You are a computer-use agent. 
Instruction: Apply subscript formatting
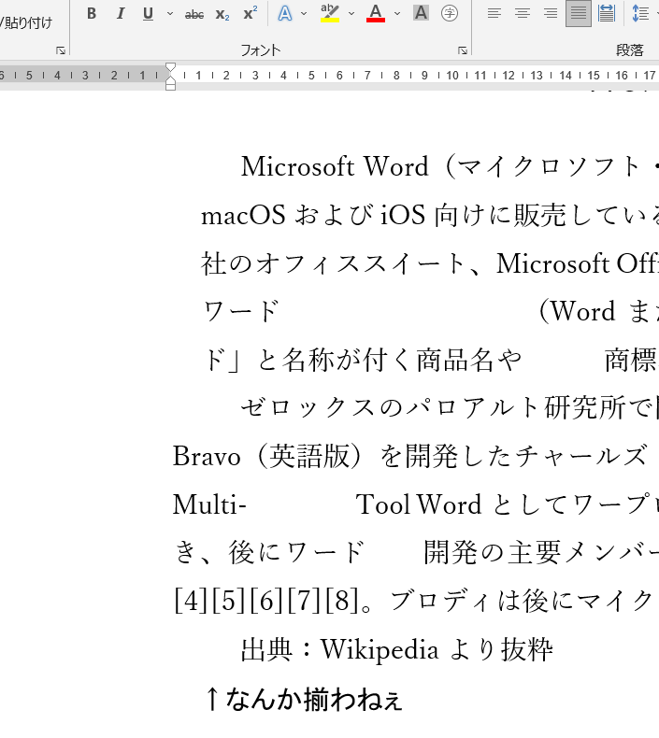(222, 15)
